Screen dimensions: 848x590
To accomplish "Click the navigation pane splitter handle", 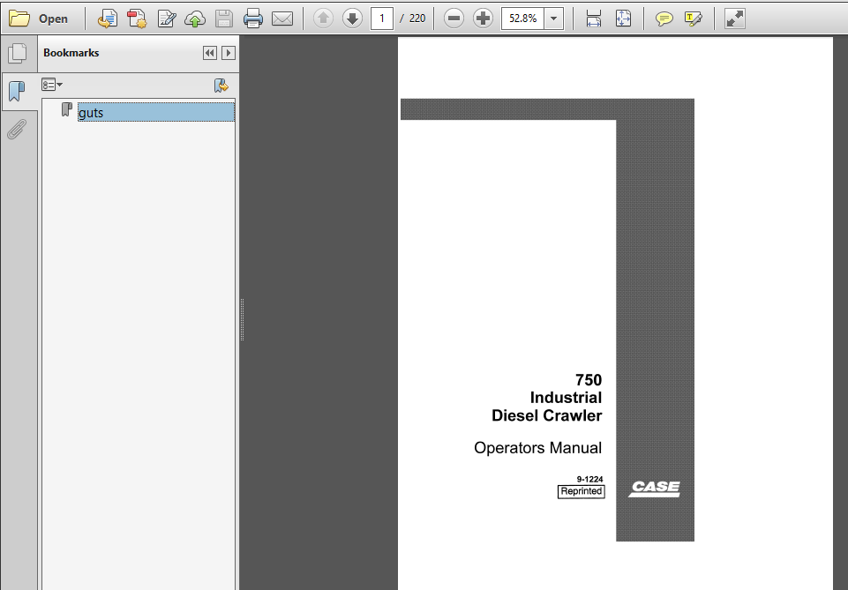I will coord(242,319).
